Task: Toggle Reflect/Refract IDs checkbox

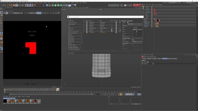Action: (133, 37)
